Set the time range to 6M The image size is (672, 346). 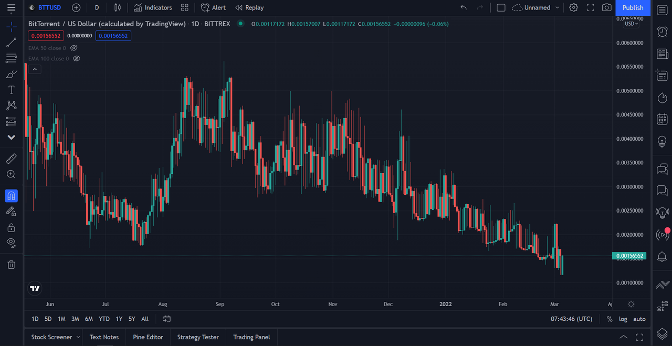click(89, 319)
